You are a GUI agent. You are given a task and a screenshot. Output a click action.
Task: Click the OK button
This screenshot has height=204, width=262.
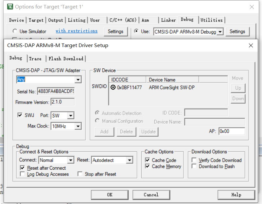pos(110,195)
